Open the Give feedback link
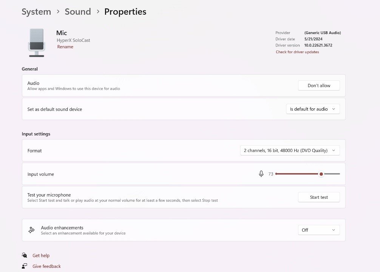Image resolution: width=380 pixels, height=272 pixels. tap(46, 266)
